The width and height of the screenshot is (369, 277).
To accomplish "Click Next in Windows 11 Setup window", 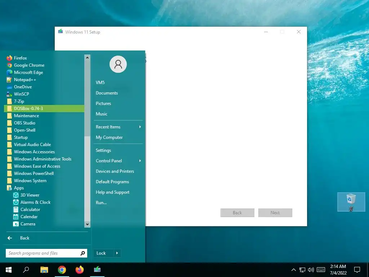I will pyautogui.click(x=275, y=213).
